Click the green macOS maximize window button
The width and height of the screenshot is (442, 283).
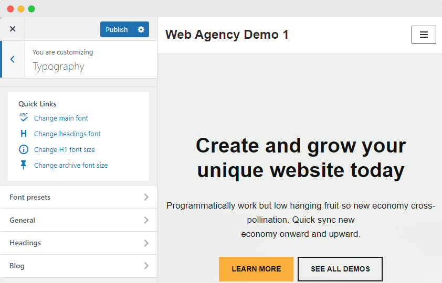pos(31,9)
